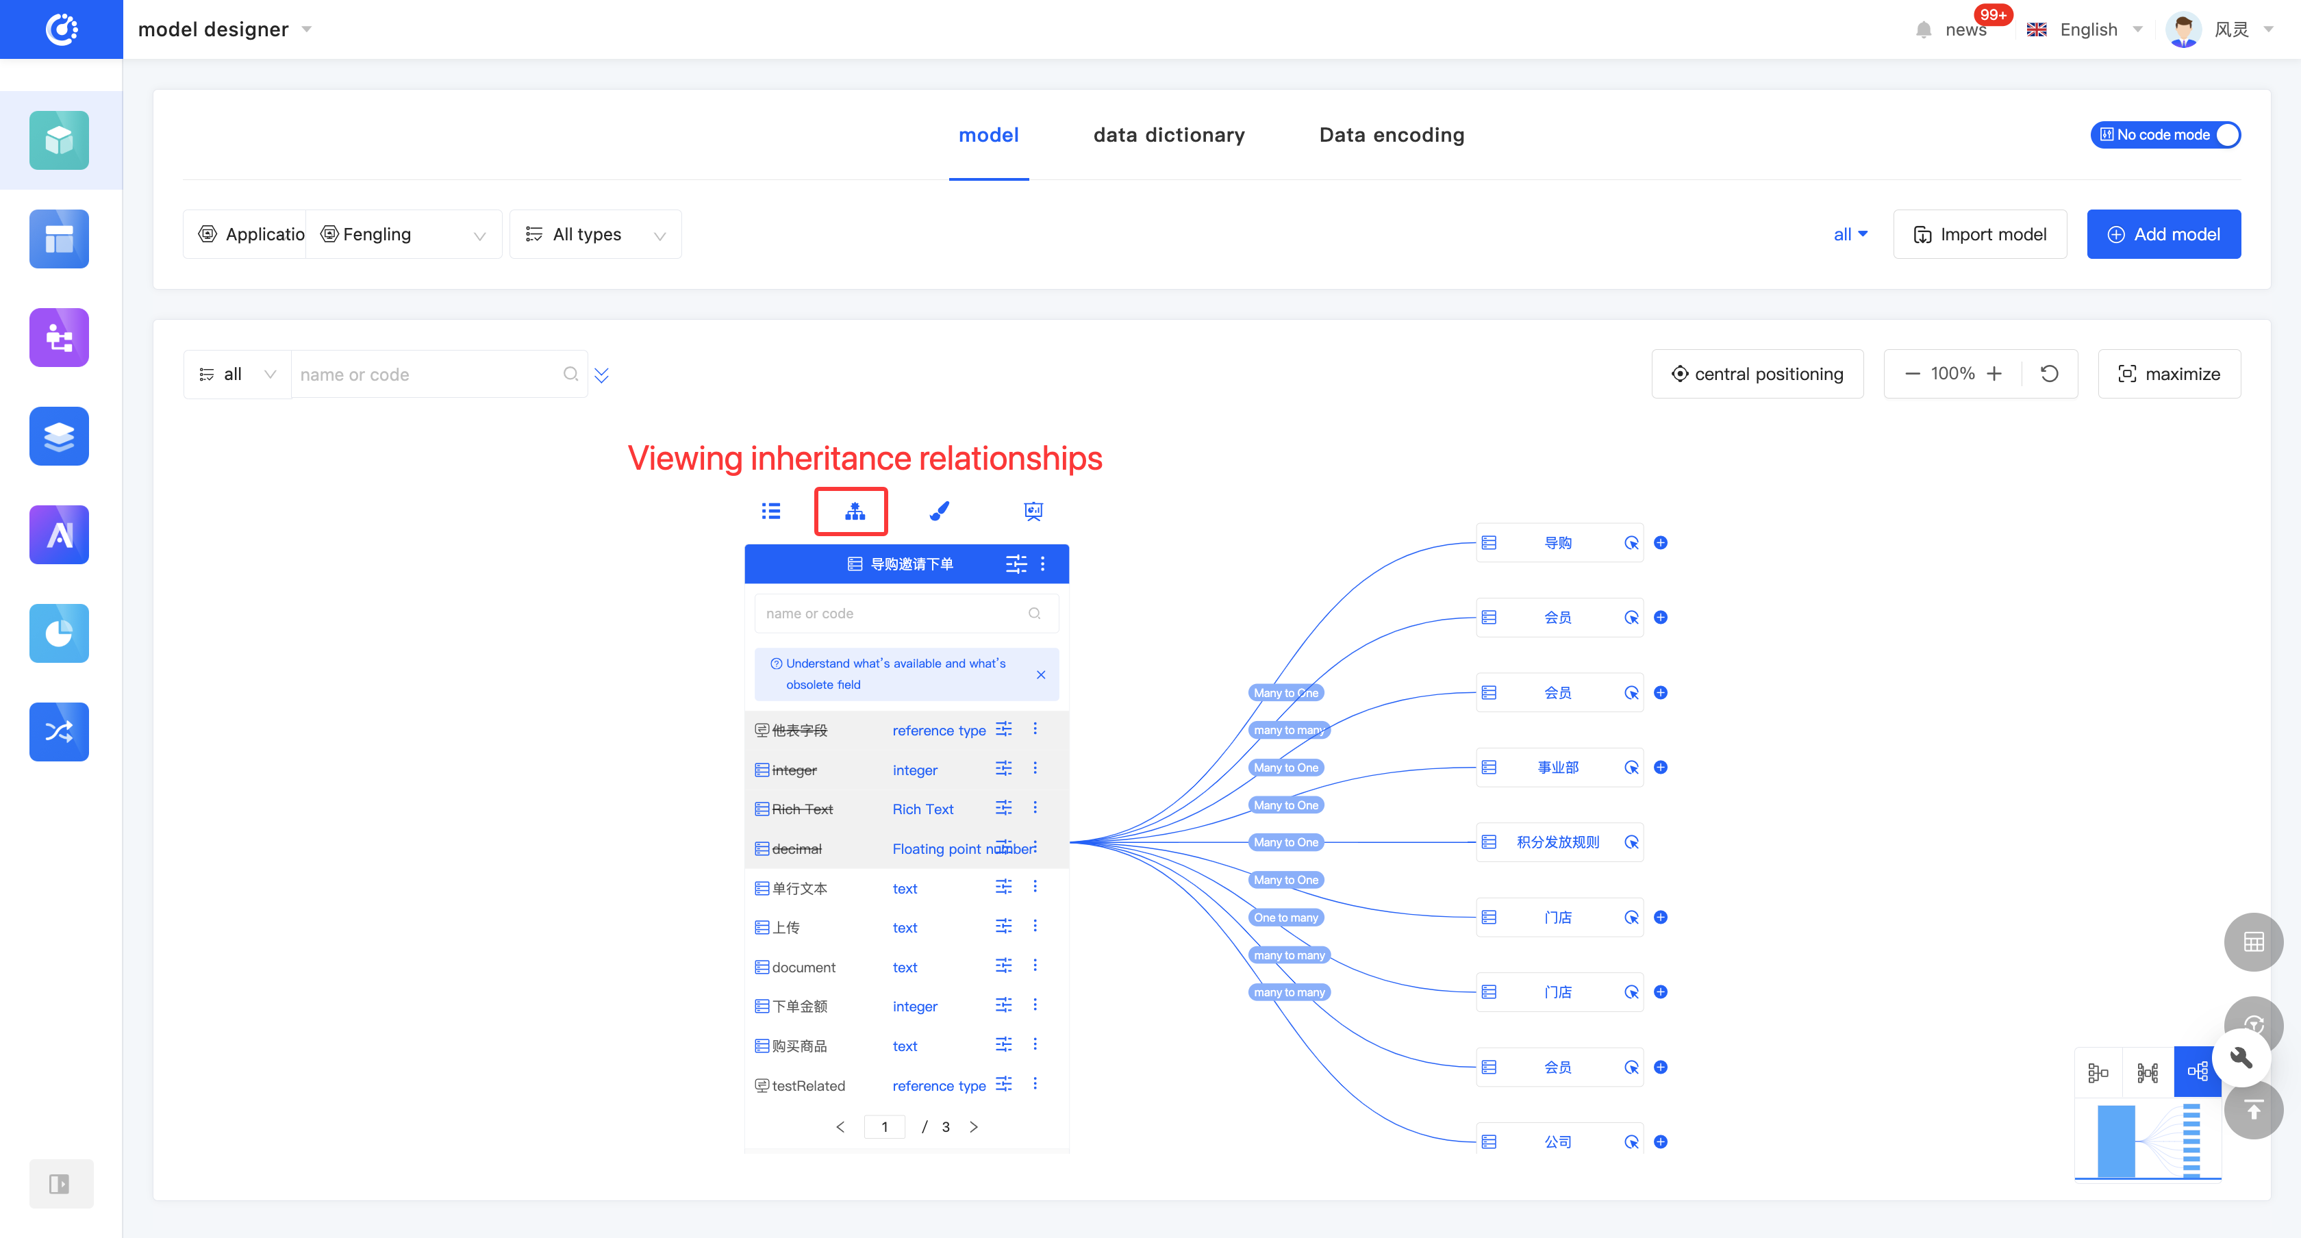Collapse the left sidebar panel toggle
The image size is (2301, 1238).
tap(59, 1183)
